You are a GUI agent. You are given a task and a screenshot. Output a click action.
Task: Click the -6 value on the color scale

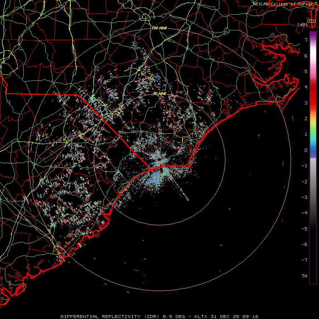(x=304, y=245)
